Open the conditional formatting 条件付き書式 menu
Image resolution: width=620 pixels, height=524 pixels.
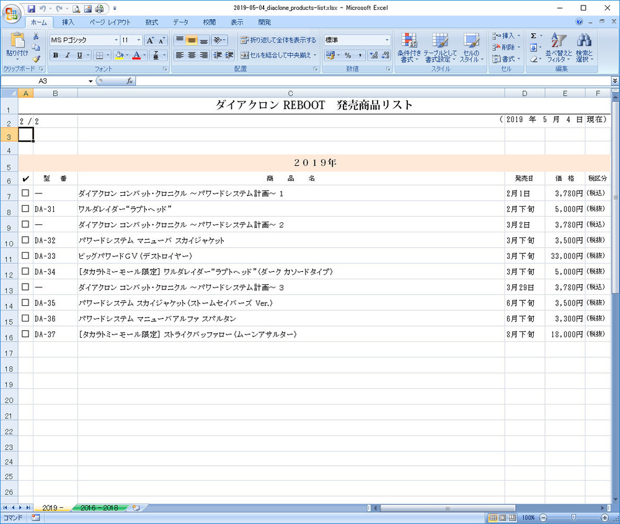click(409, 48)
